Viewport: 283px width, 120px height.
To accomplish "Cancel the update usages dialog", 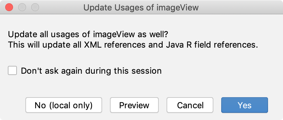I will (190, 105).
